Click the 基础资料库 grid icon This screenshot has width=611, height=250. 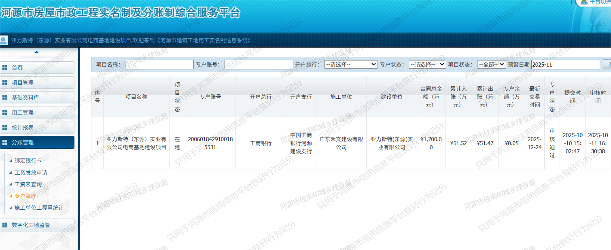coord(5,98)
